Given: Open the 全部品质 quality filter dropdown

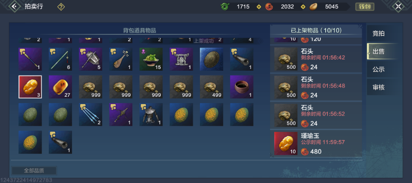Looking at the screenshot, I should [34, 171].
